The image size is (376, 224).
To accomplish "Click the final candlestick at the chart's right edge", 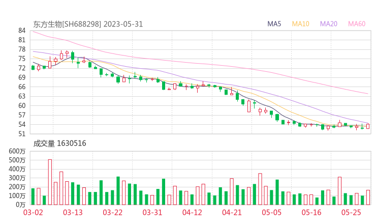I will point(368,126).
